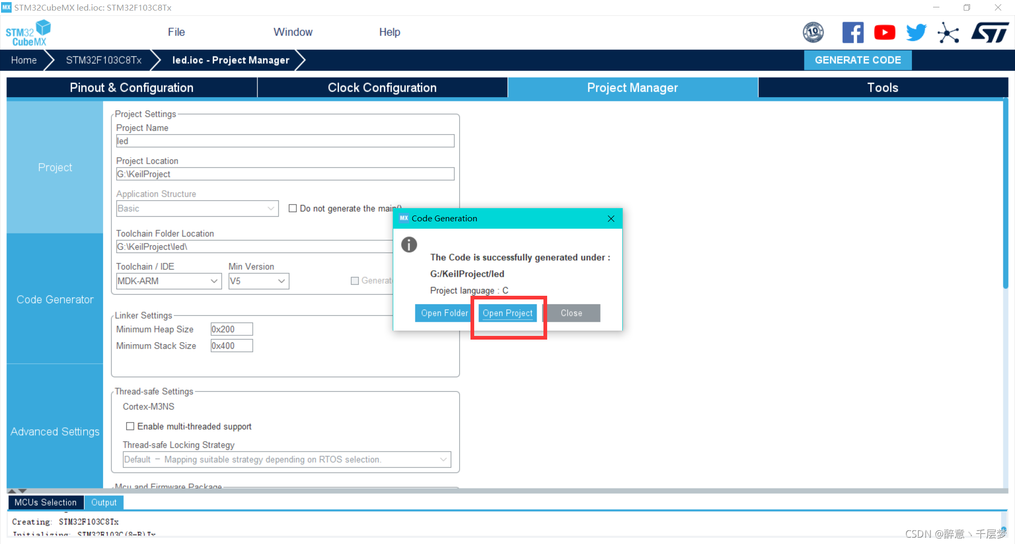The height and width of the screenshot is (544, 1015).
Task: Open the File menu
Action: (x=176, y=32)
